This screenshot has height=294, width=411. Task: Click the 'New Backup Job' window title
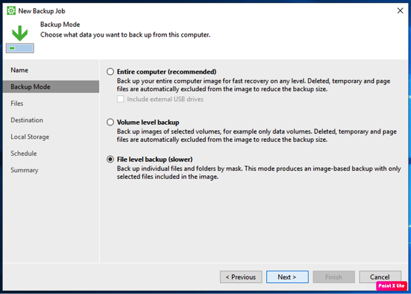[x=42, y=11]
